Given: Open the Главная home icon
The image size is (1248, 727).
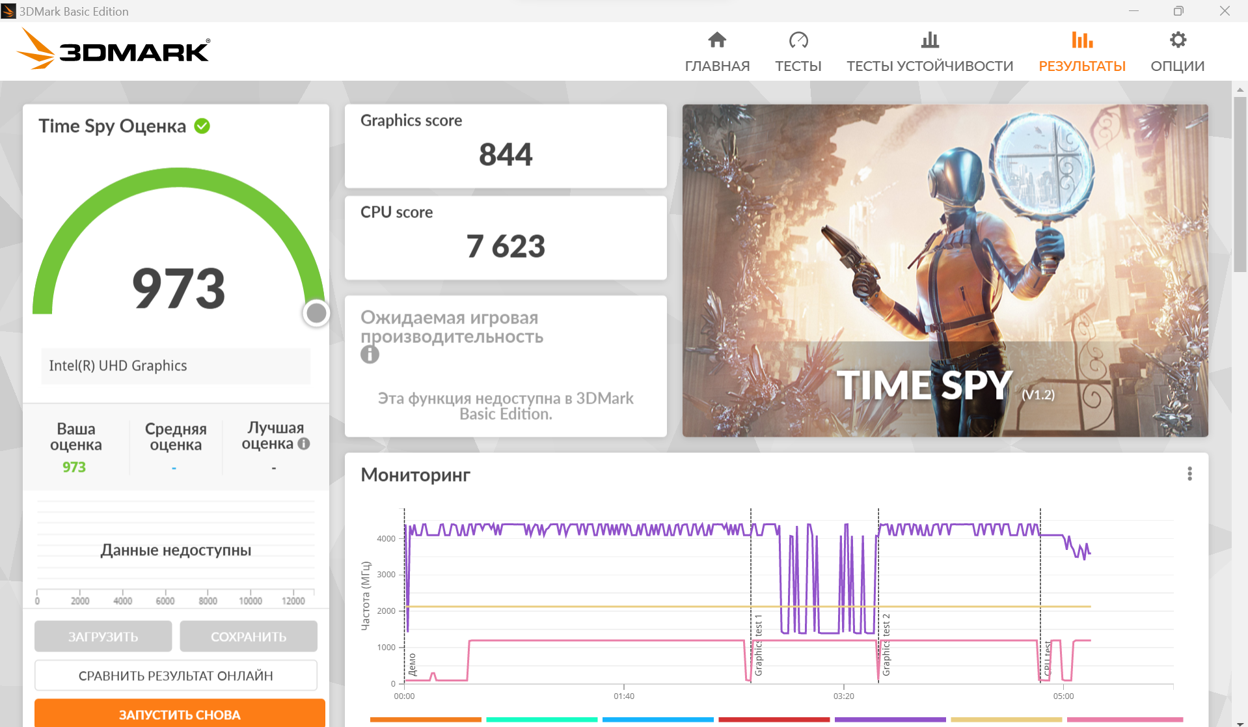Looking at the screenshot, I should pos(717,40).
